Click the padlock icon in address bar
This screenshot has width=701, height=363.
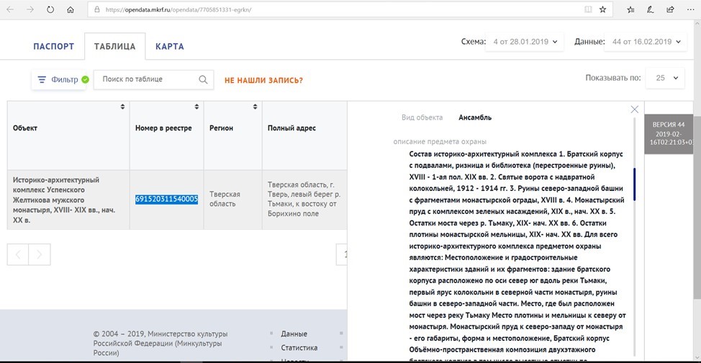96,9
